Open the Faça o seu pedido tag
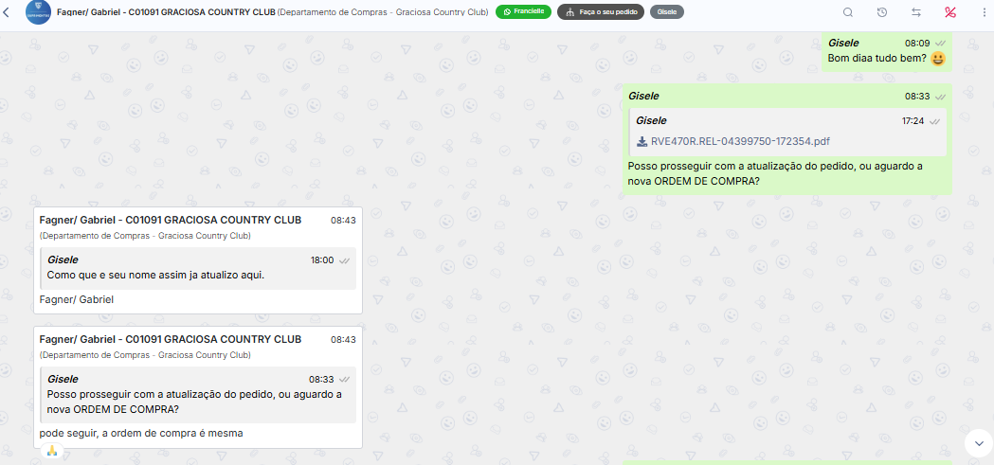This screenshot has width=994, height=465. coord(601,11)
